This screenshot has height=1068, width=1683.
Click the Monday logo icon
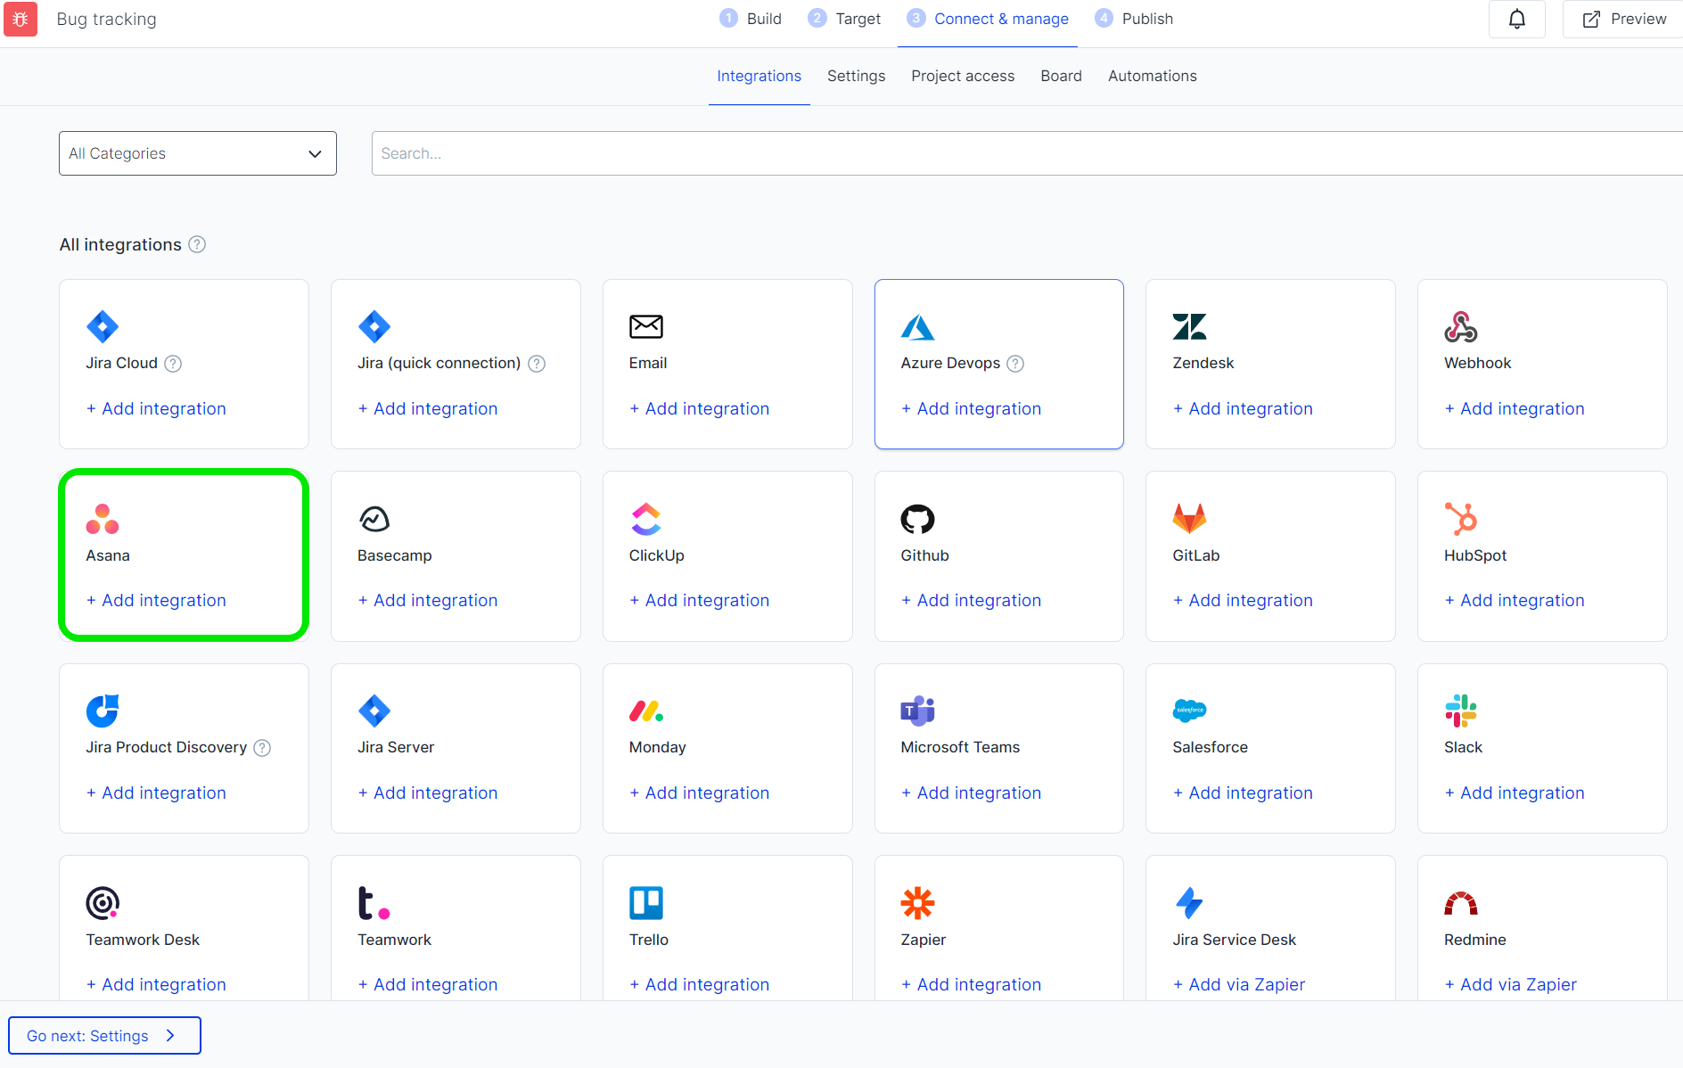pyautogui.click(x=646, y=711)
